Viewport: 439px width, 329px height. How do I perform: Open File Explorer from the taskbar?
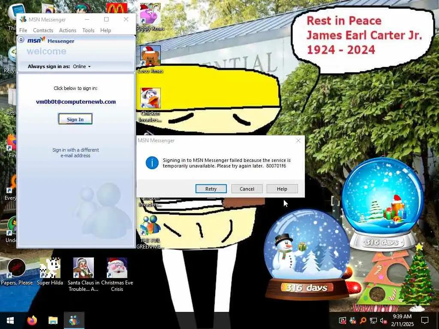(53, 320)
